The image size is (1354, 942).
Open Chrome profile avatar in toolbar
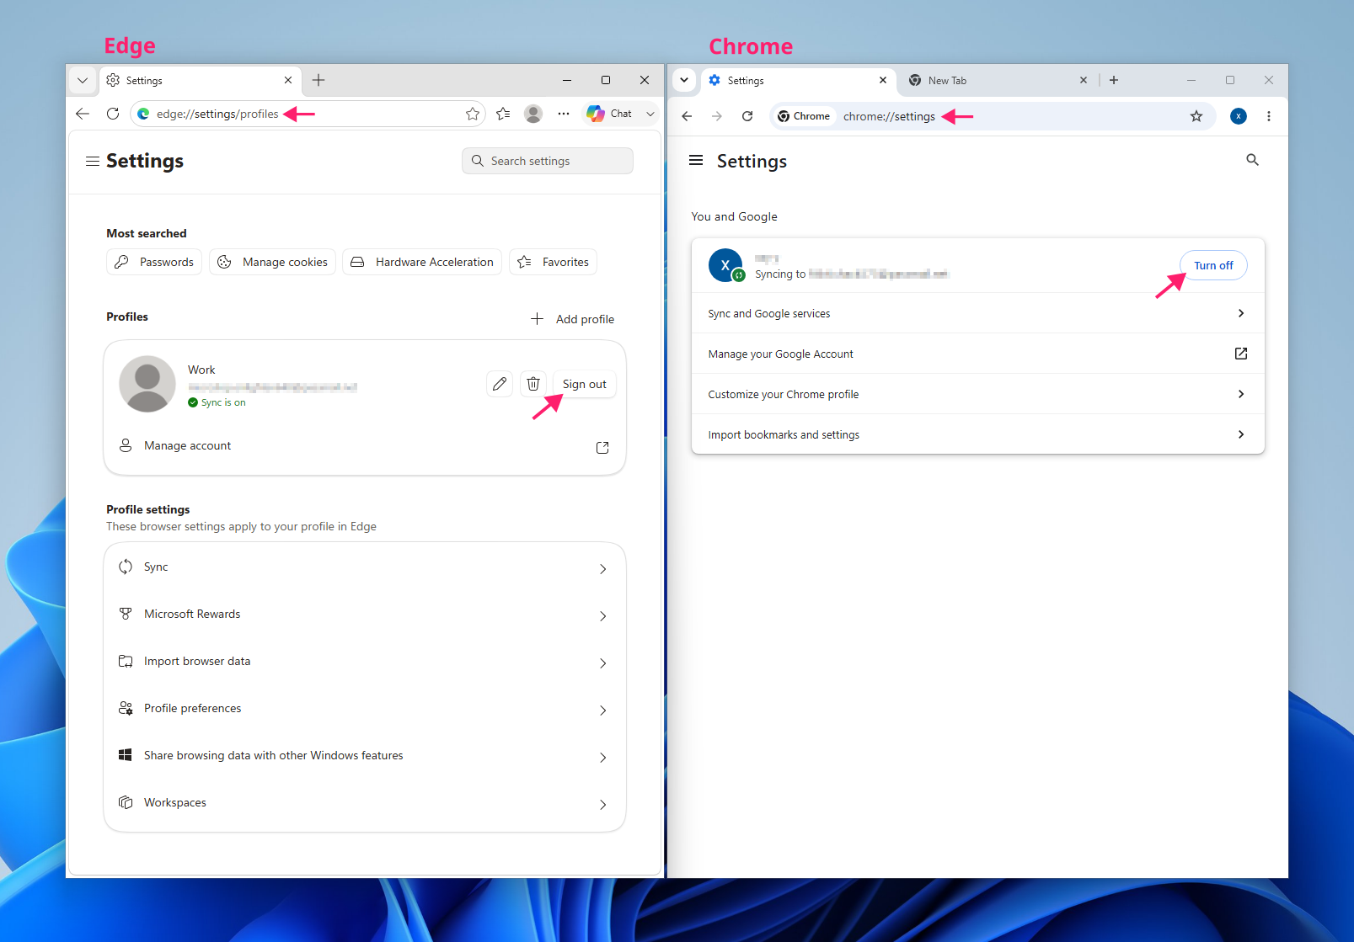1239,116
